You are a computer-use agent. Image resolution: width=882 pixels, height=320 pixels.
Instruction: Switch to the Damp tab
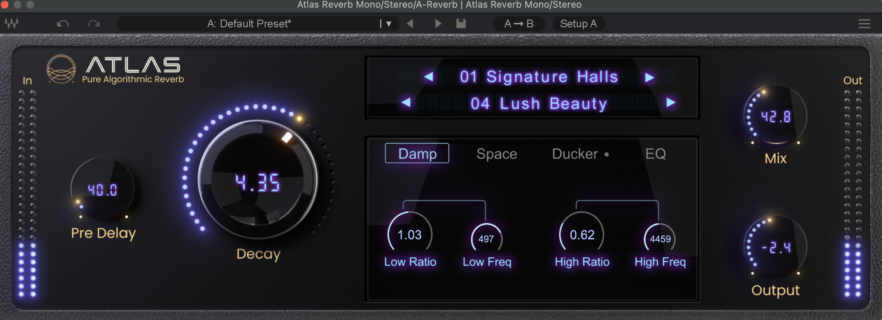(x=417, y=153)
